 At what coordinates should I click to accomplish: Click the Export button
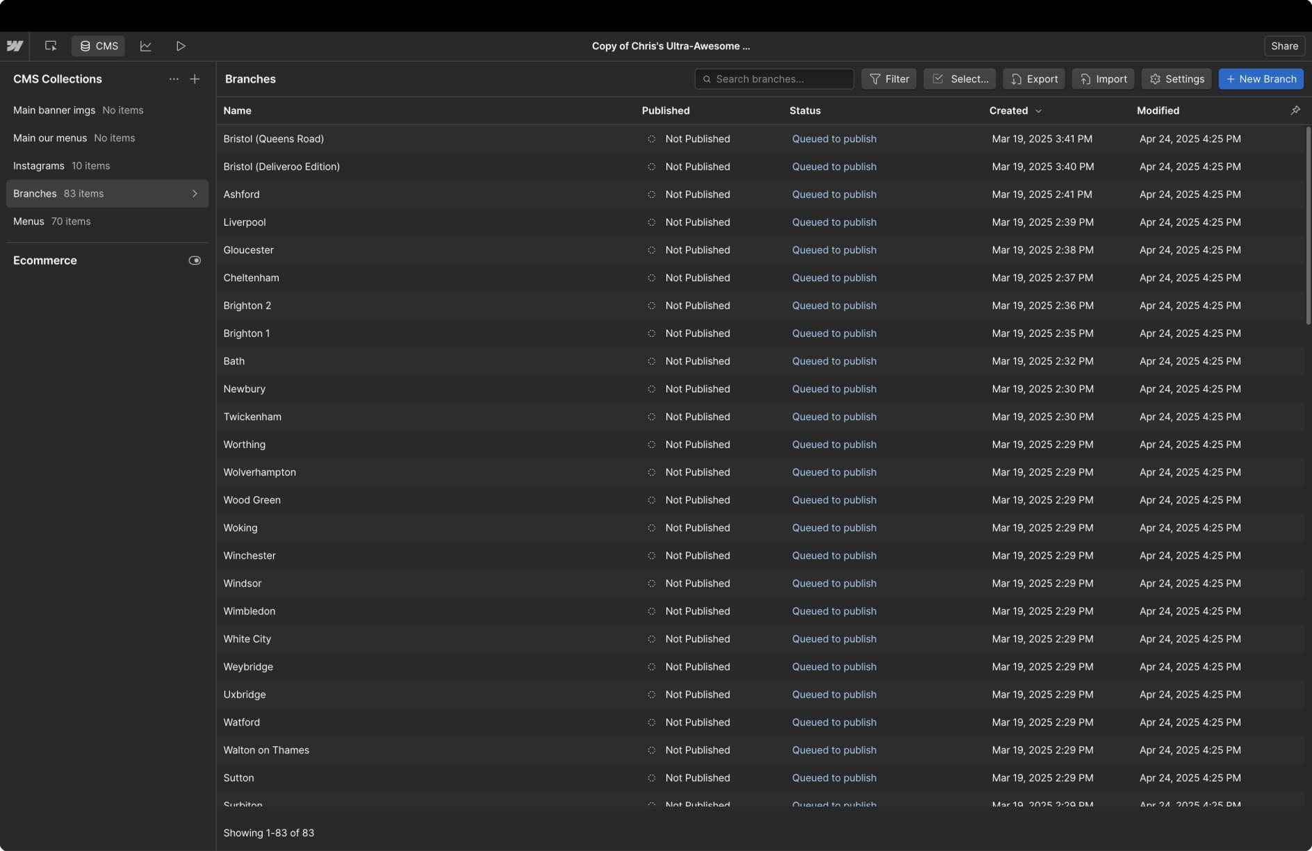click(x=1034, y=79)
